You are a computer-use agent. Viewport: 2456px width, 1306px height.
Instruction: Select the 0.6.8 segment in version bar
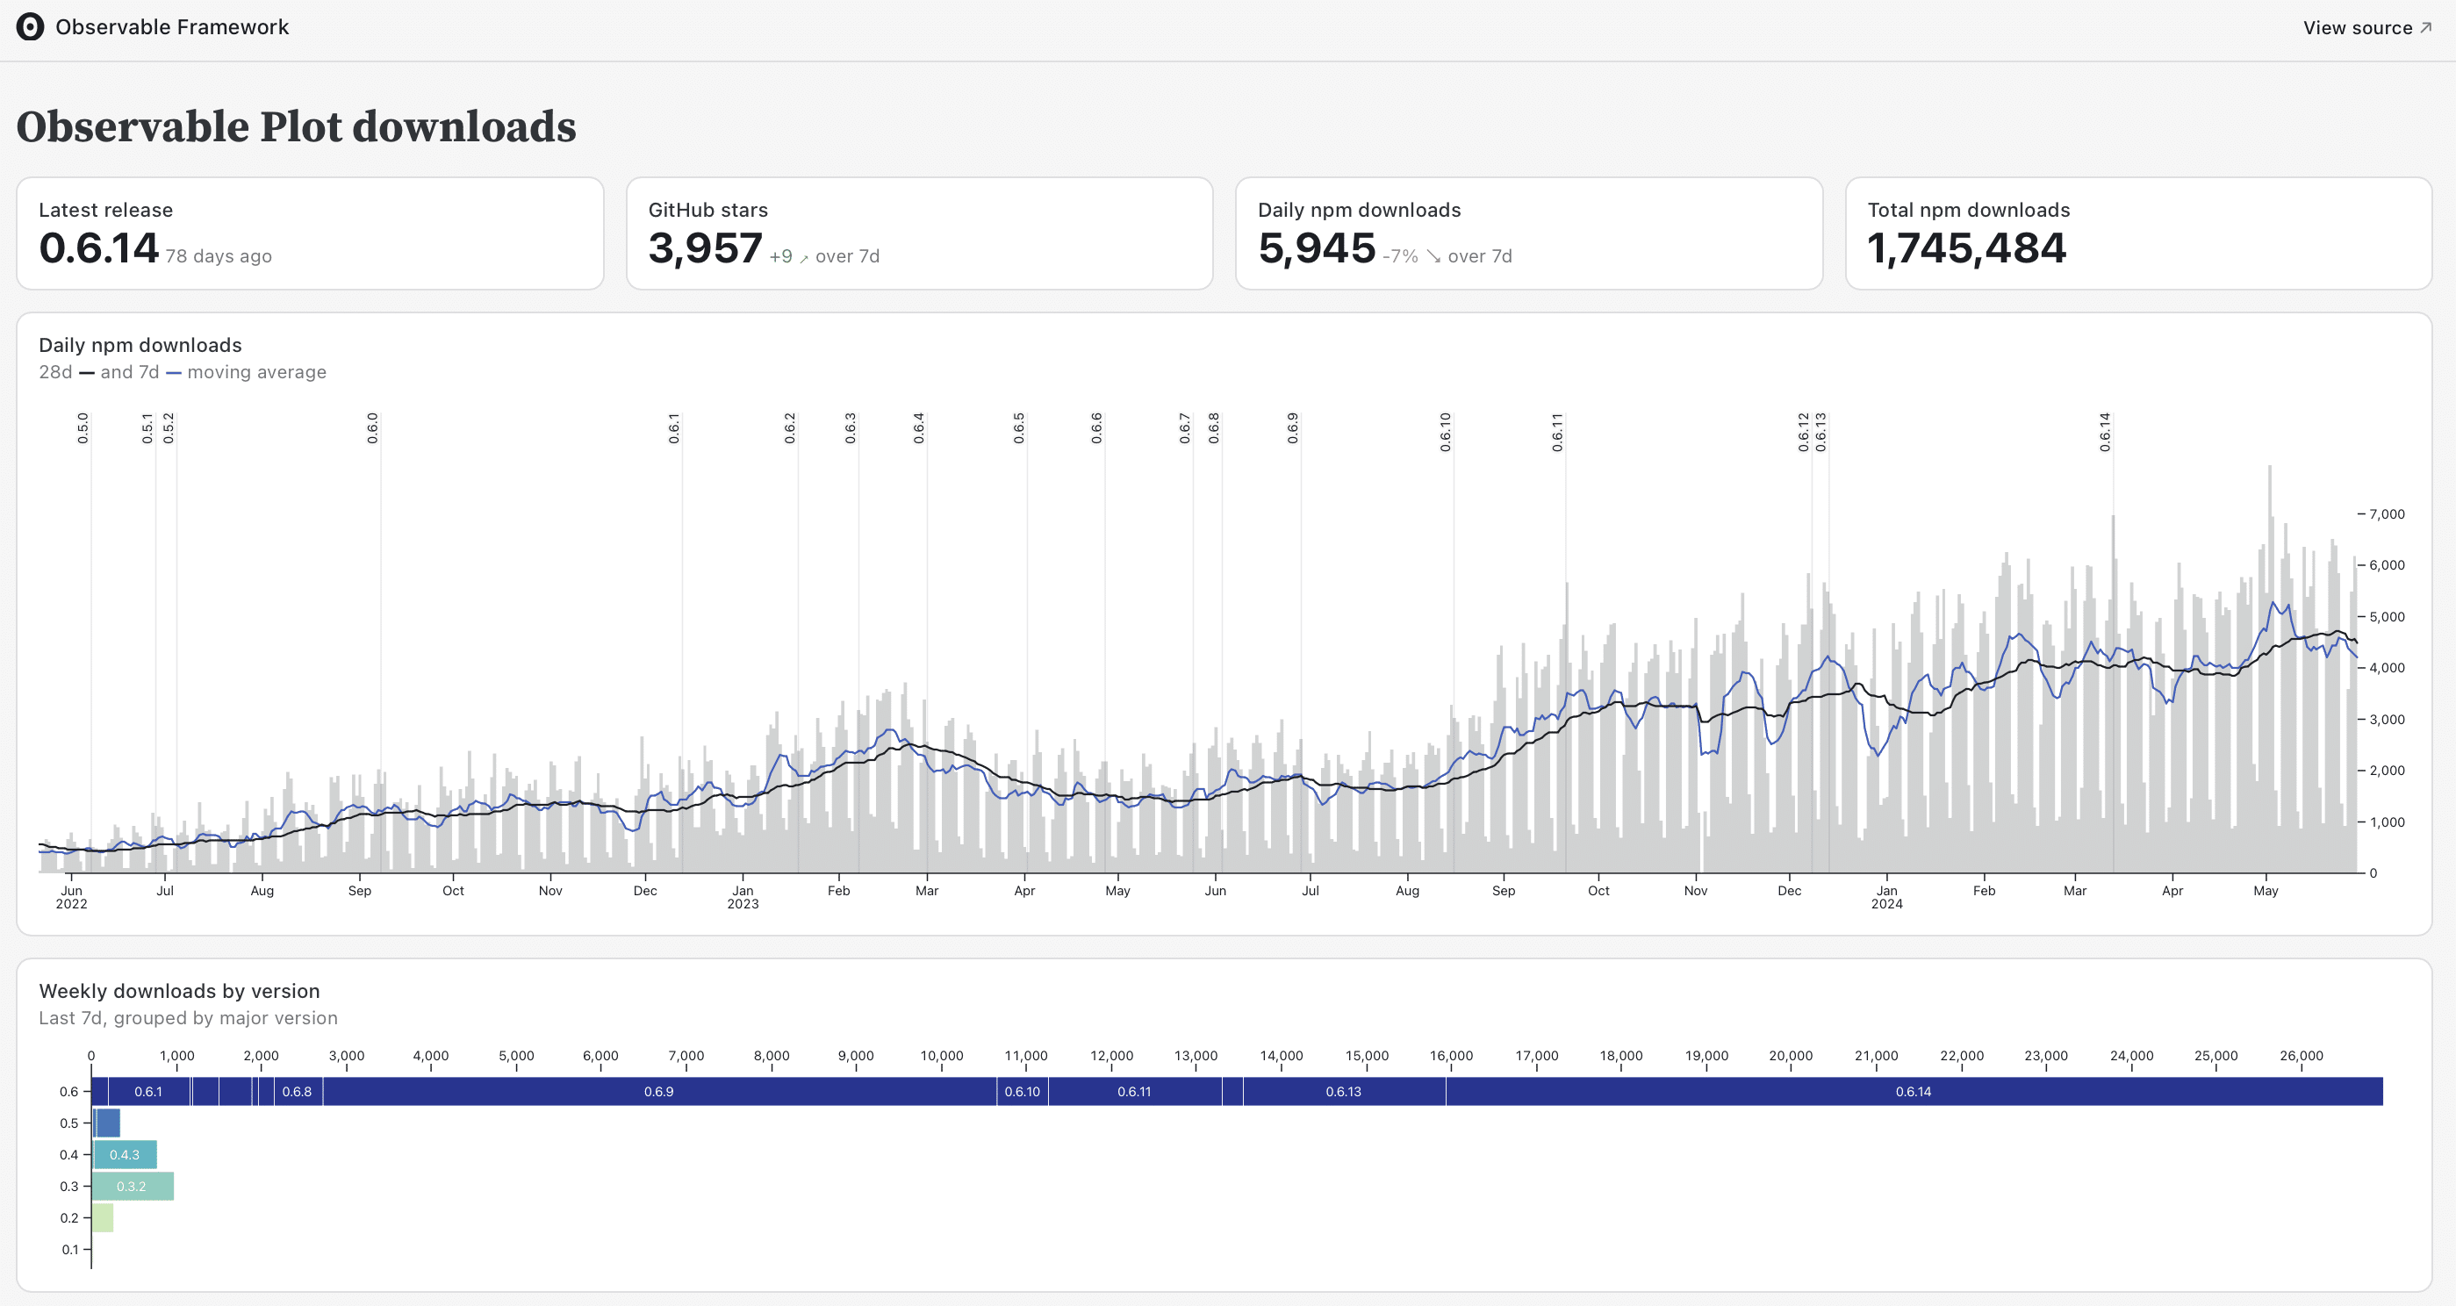coord(298,1092)
